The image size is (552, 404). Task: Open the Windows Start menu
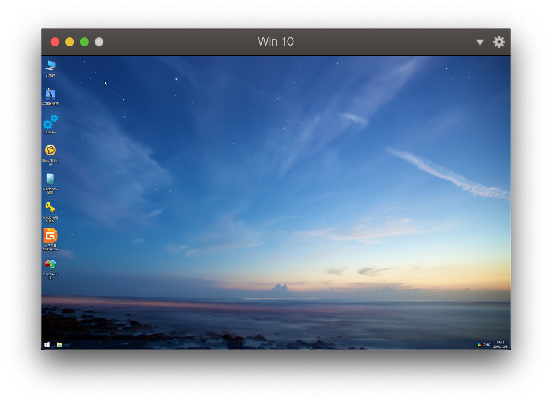[47, 345]
